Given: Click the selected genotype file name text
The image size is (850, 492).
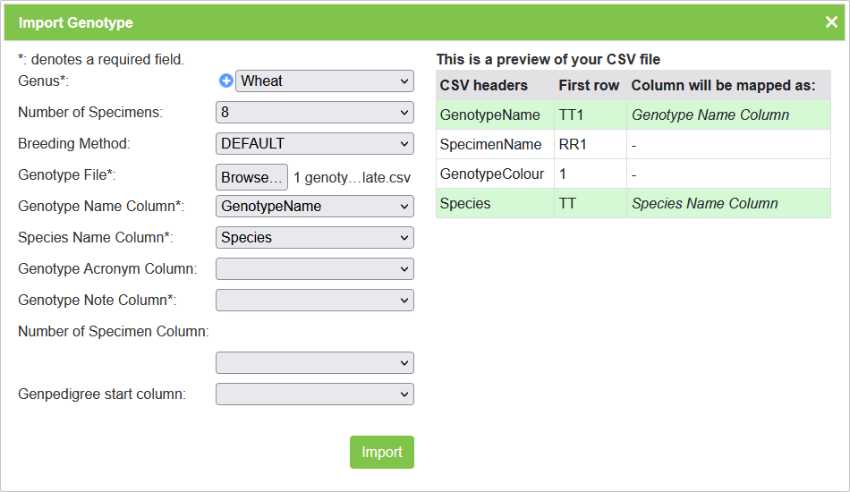Looking at the screenshot, I should pos(352,177).
